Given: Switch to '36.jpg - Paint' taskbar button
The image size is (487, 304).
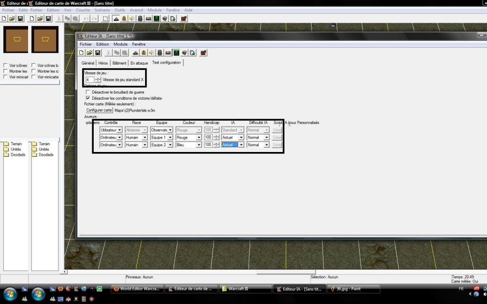Looking at the screenshot, I should 354,289.
